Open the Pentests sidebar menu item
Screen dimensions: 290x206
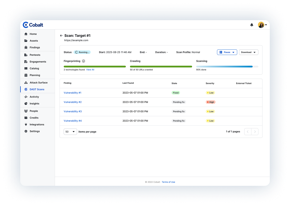[35, 55]
